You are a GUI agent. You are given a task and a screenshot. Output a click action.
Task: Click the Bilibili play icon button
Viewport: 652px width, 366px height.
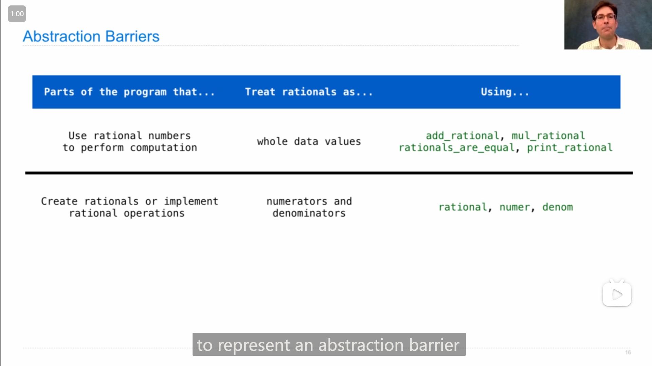(x=617, y=294)
